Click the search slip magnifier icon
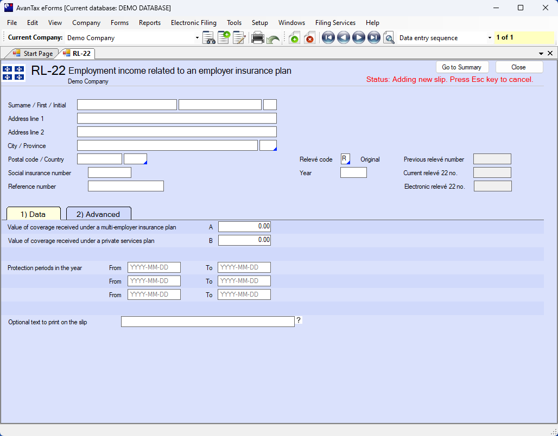The image size is (558, 436). 389,38
